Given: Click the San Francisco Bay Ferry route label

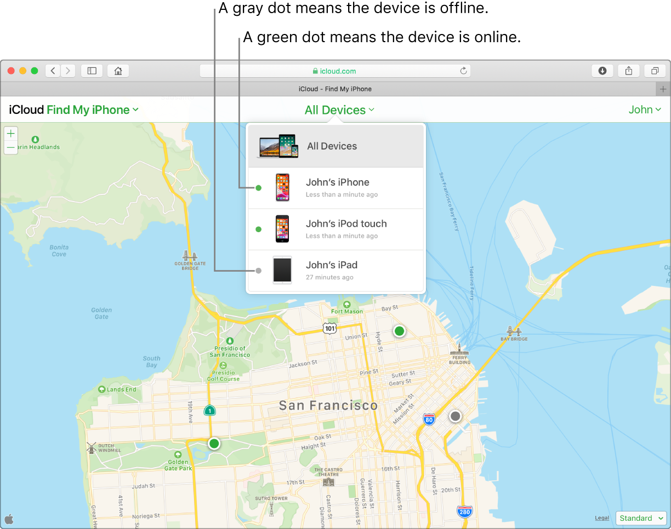Looking at the screenshot, I should [448, 202].
